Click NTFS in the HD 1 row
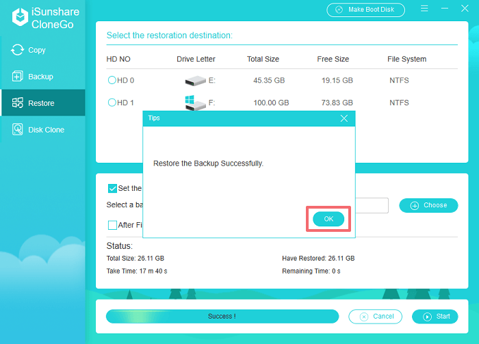 399,103
